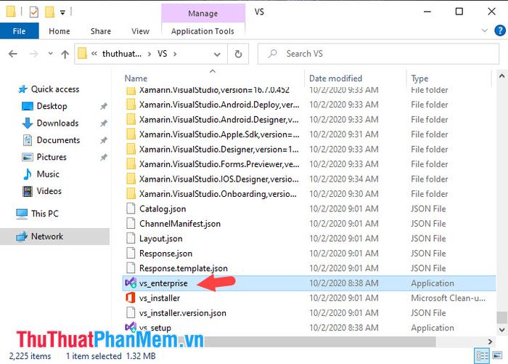The image size is (508, 364).
Task: Sort by Name column header
Action: click(x=136, y=78)
